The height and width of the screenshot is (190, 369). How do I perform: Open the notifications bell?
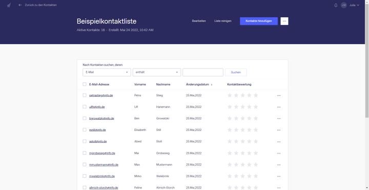tap(336, 5)
